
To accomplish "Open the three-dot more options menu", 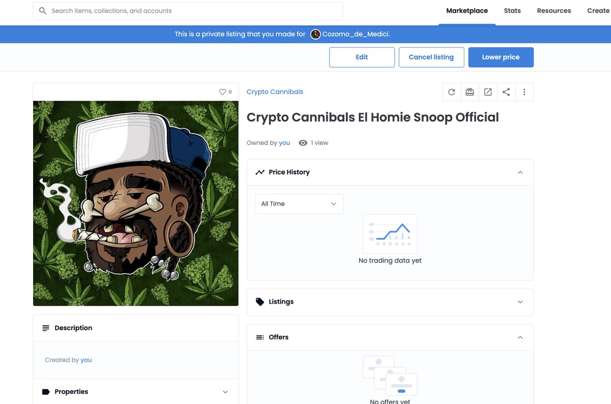I will point(524,92).
